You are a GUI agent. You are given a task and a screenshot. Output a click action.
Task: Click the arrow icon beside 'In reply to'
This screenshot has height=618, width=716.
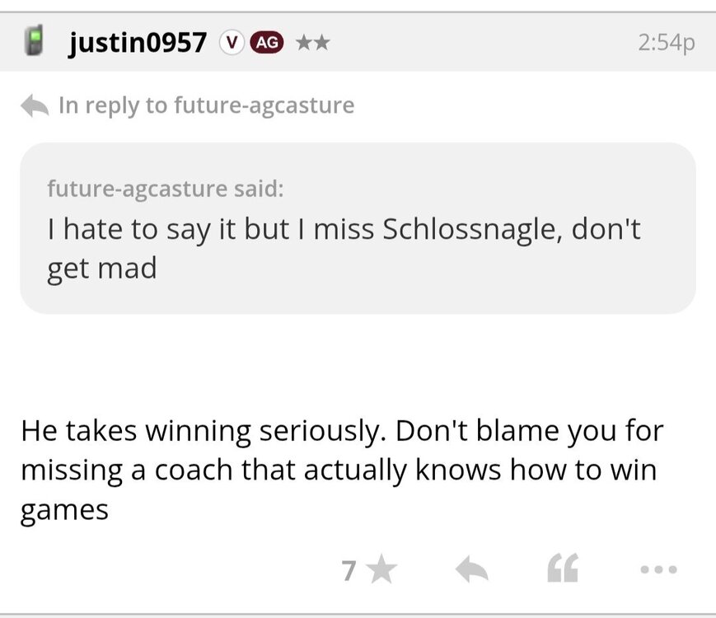[x=35, y=105]
